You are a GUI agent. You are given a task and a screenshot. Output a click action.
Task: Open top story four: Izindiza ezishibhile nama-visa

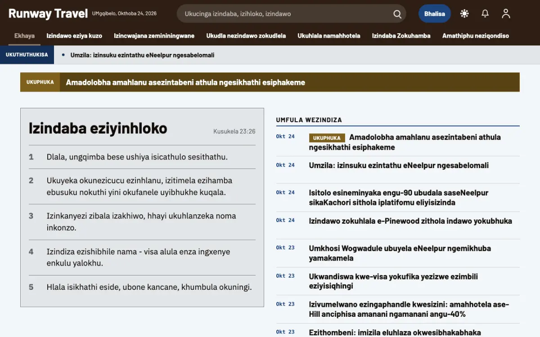(138, 257)
